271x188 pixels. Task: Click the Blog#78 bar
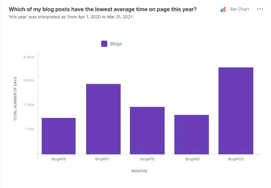click(147, 131)
